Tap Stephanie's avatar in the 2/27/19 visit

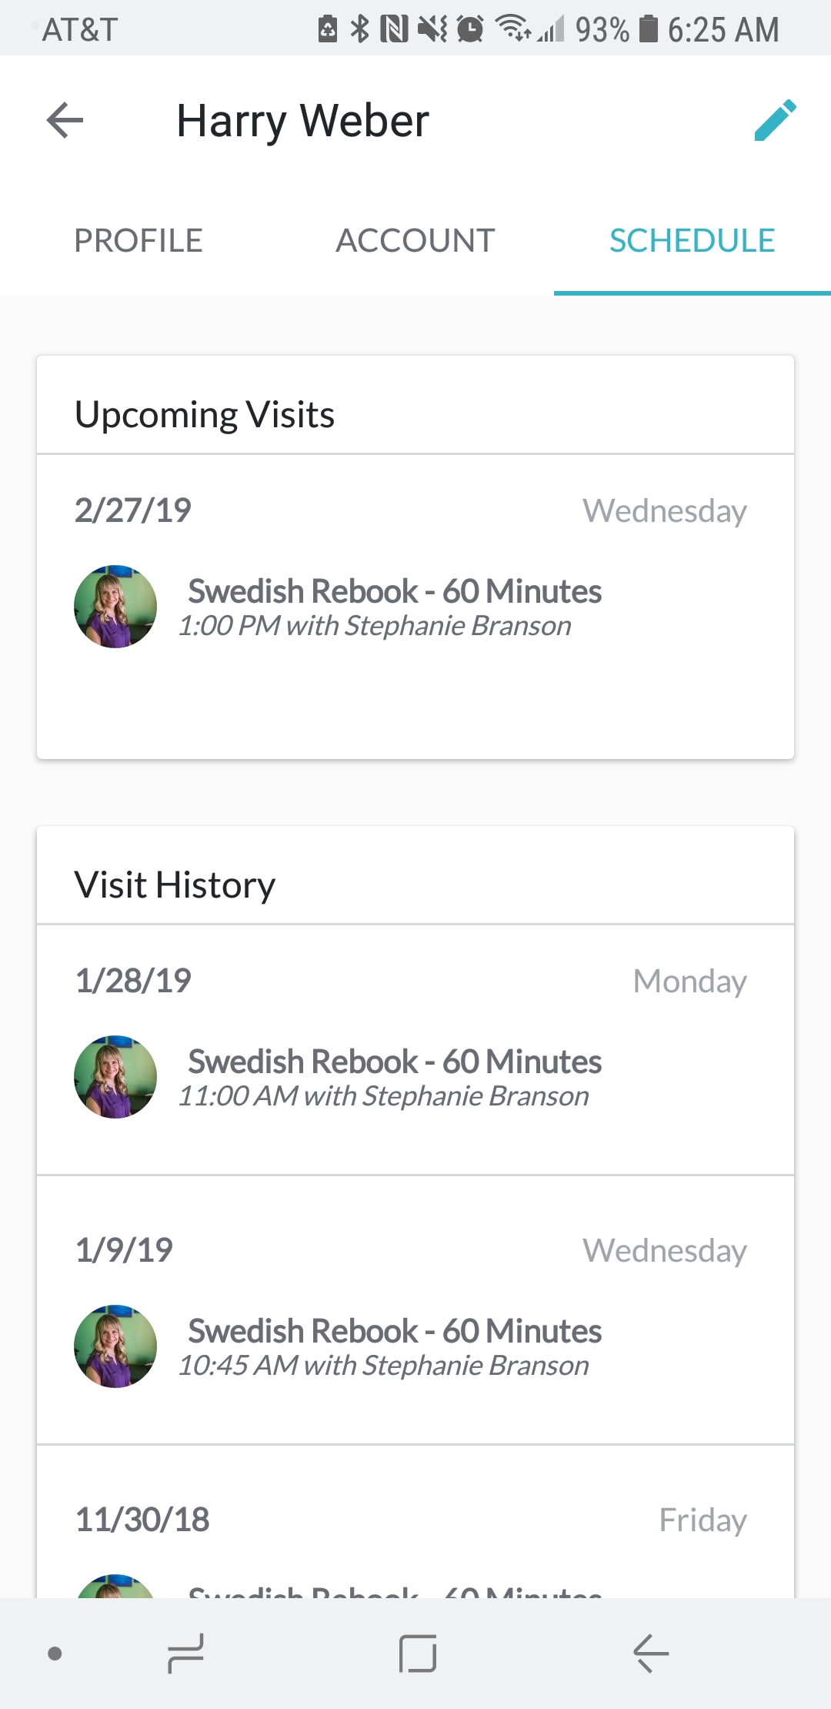115,607
